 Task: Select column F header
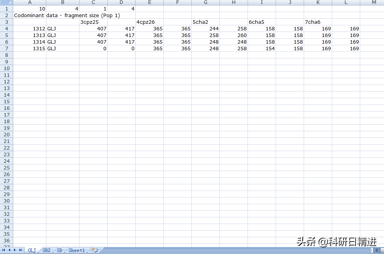tap(177, 2)
